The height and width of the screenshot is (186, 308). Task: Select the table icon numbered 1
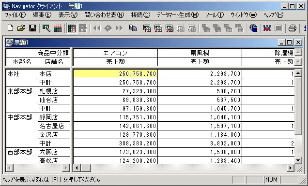pos(147,28)
